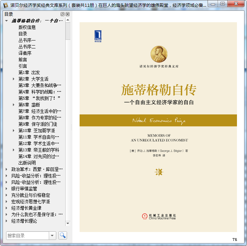Jump to 第4章 科学的战略
Screen dimensions: 247x246
click(x=40, y=92)
